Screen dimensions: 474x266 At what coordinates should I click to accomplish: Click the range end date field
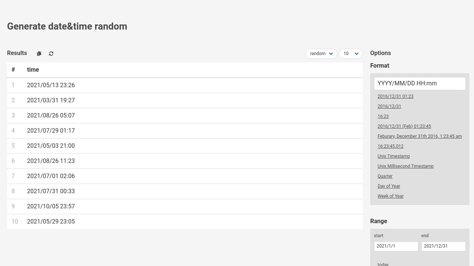click(443, 246)
